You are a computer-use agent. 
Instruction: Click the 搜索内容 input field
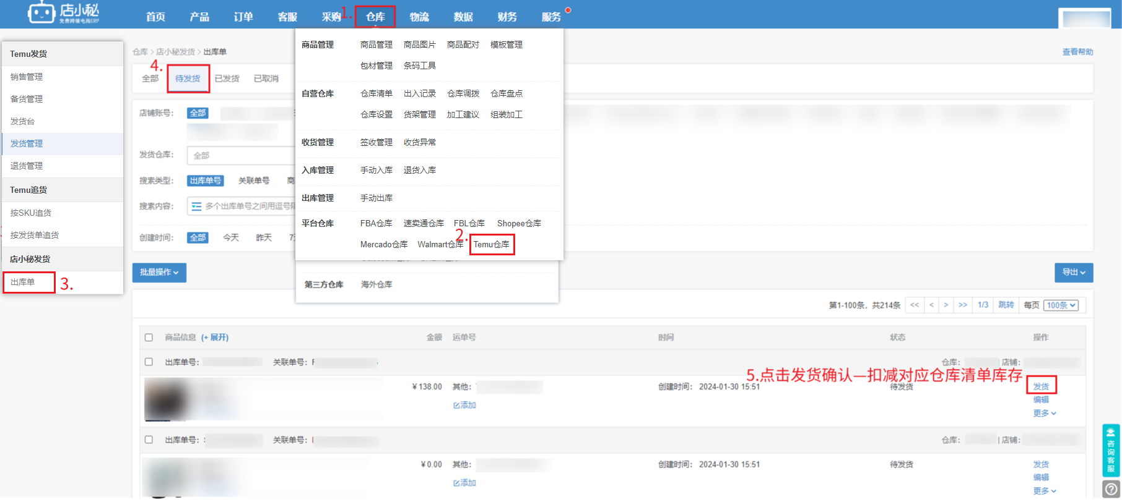(241, 206)
